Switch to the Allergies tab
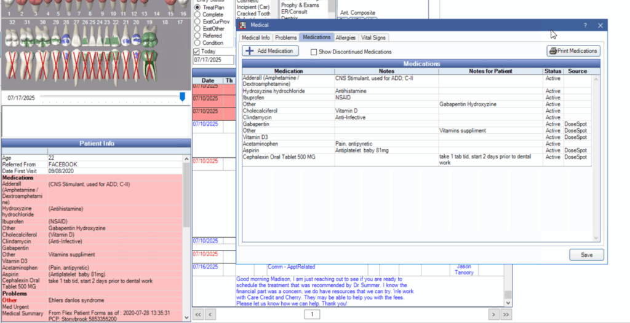Image resolution: width=630 pixels, height=323 pixels. [x=345, y=37]
